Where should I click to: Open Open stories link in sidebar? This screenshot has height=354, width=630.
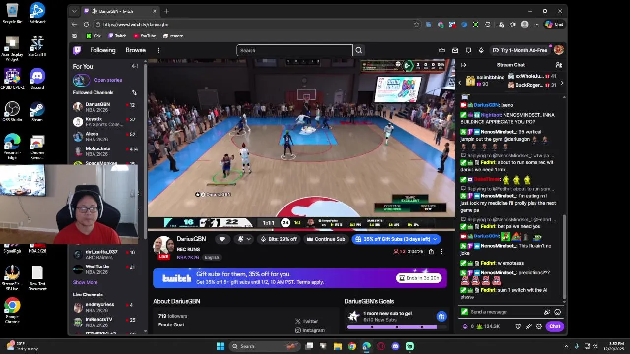108,80
